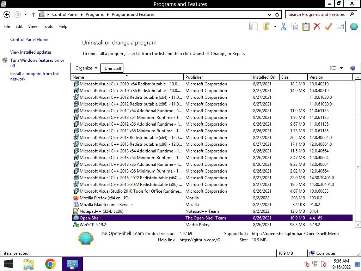
Task: Open View installed updates link
Action: (31, 52)
